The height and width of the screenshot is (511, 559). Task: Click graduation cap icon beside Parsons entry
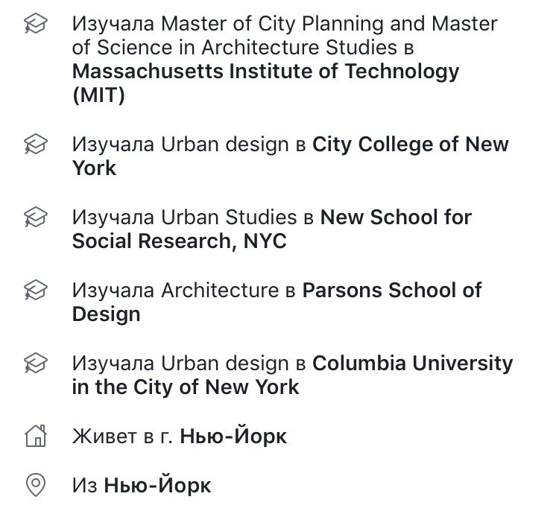click(36, 290)
